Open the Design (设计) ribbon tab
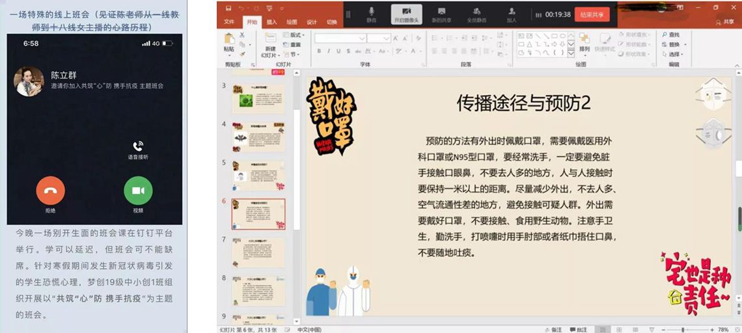 [x=312, y=22]
